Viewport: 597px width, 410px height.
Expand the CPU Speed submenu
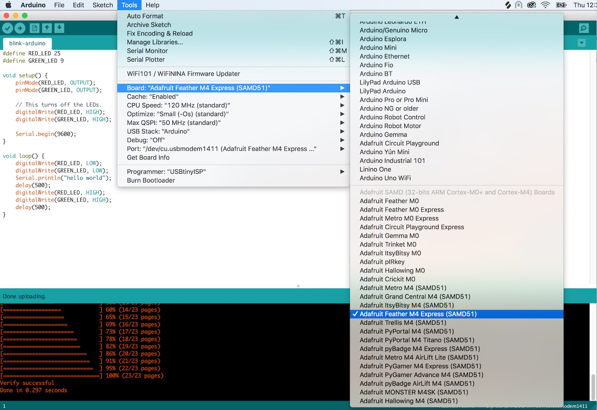pos(234,105)
